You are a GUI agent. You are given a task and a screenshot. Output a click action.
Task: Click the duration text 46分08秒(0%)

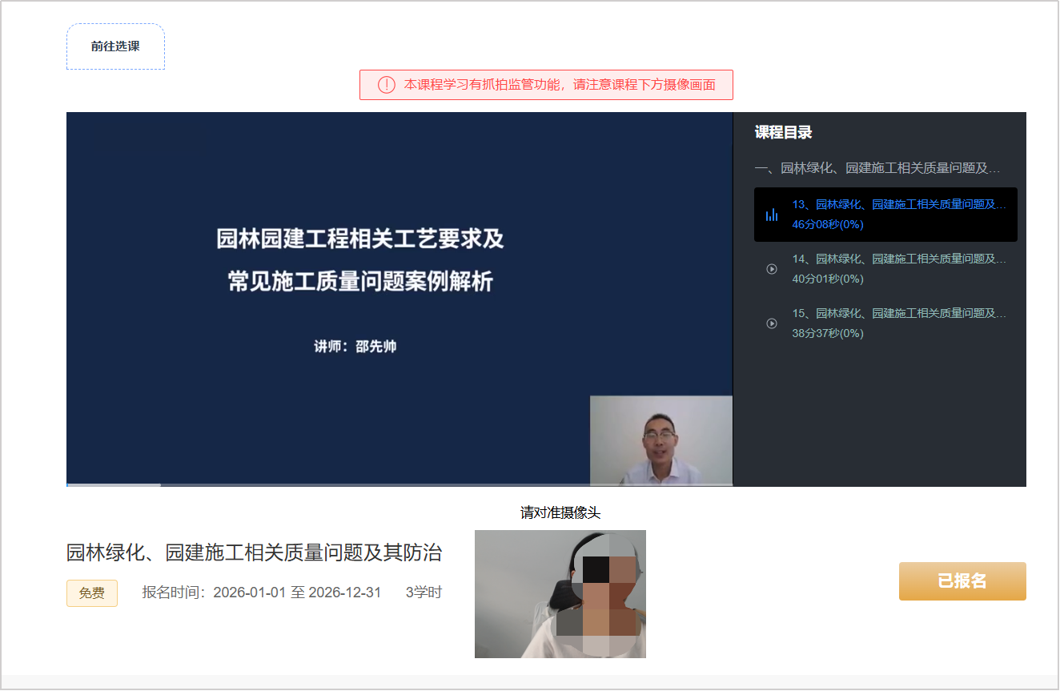828,224
